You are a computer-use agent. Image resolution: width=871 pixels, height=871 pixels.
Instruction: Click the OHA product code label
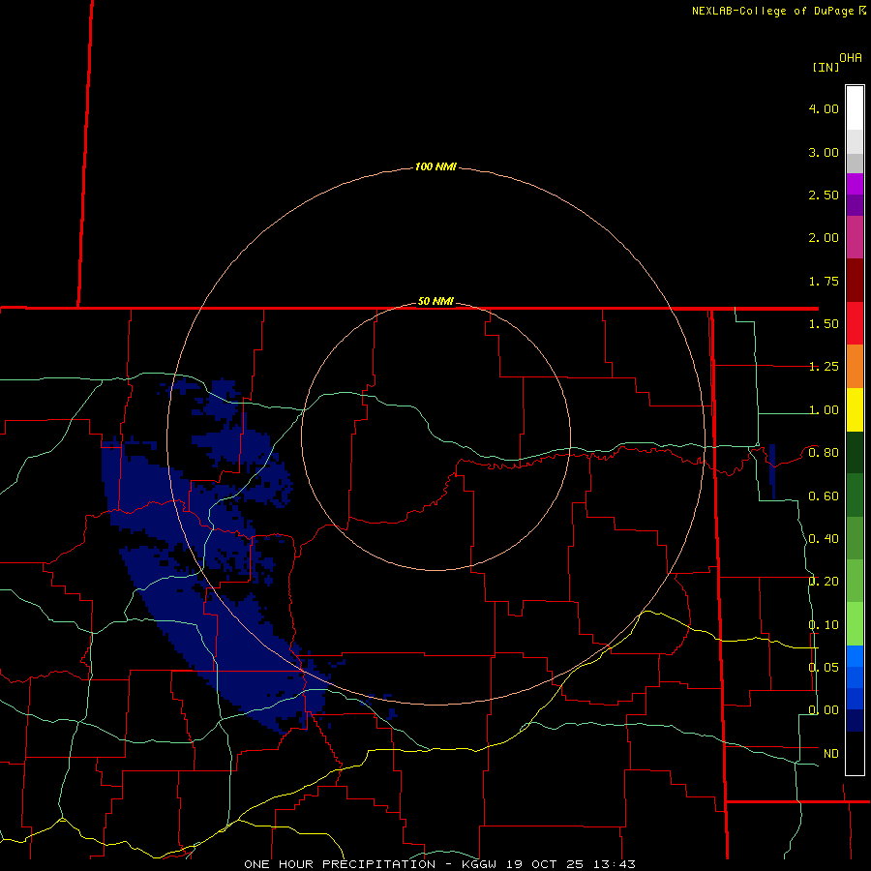pos(851,58)
